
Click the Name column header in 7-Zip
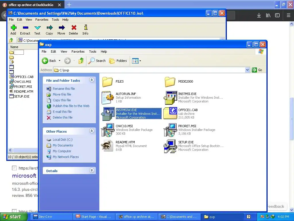(14, 47)
